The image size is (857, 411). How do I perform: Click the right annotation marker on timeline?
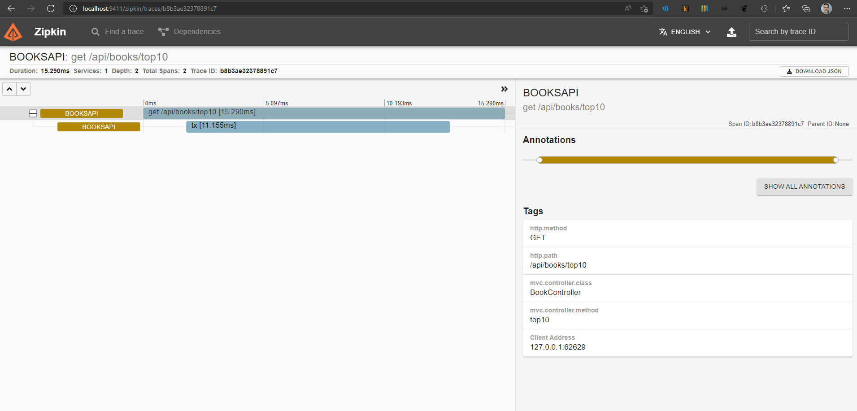(836, 160)
